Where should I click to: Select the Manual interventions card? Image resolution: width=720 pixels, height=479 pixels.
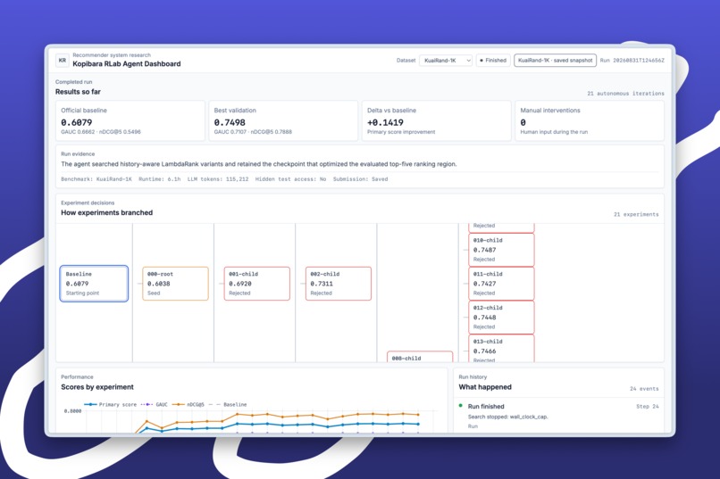tap(590, 121)
